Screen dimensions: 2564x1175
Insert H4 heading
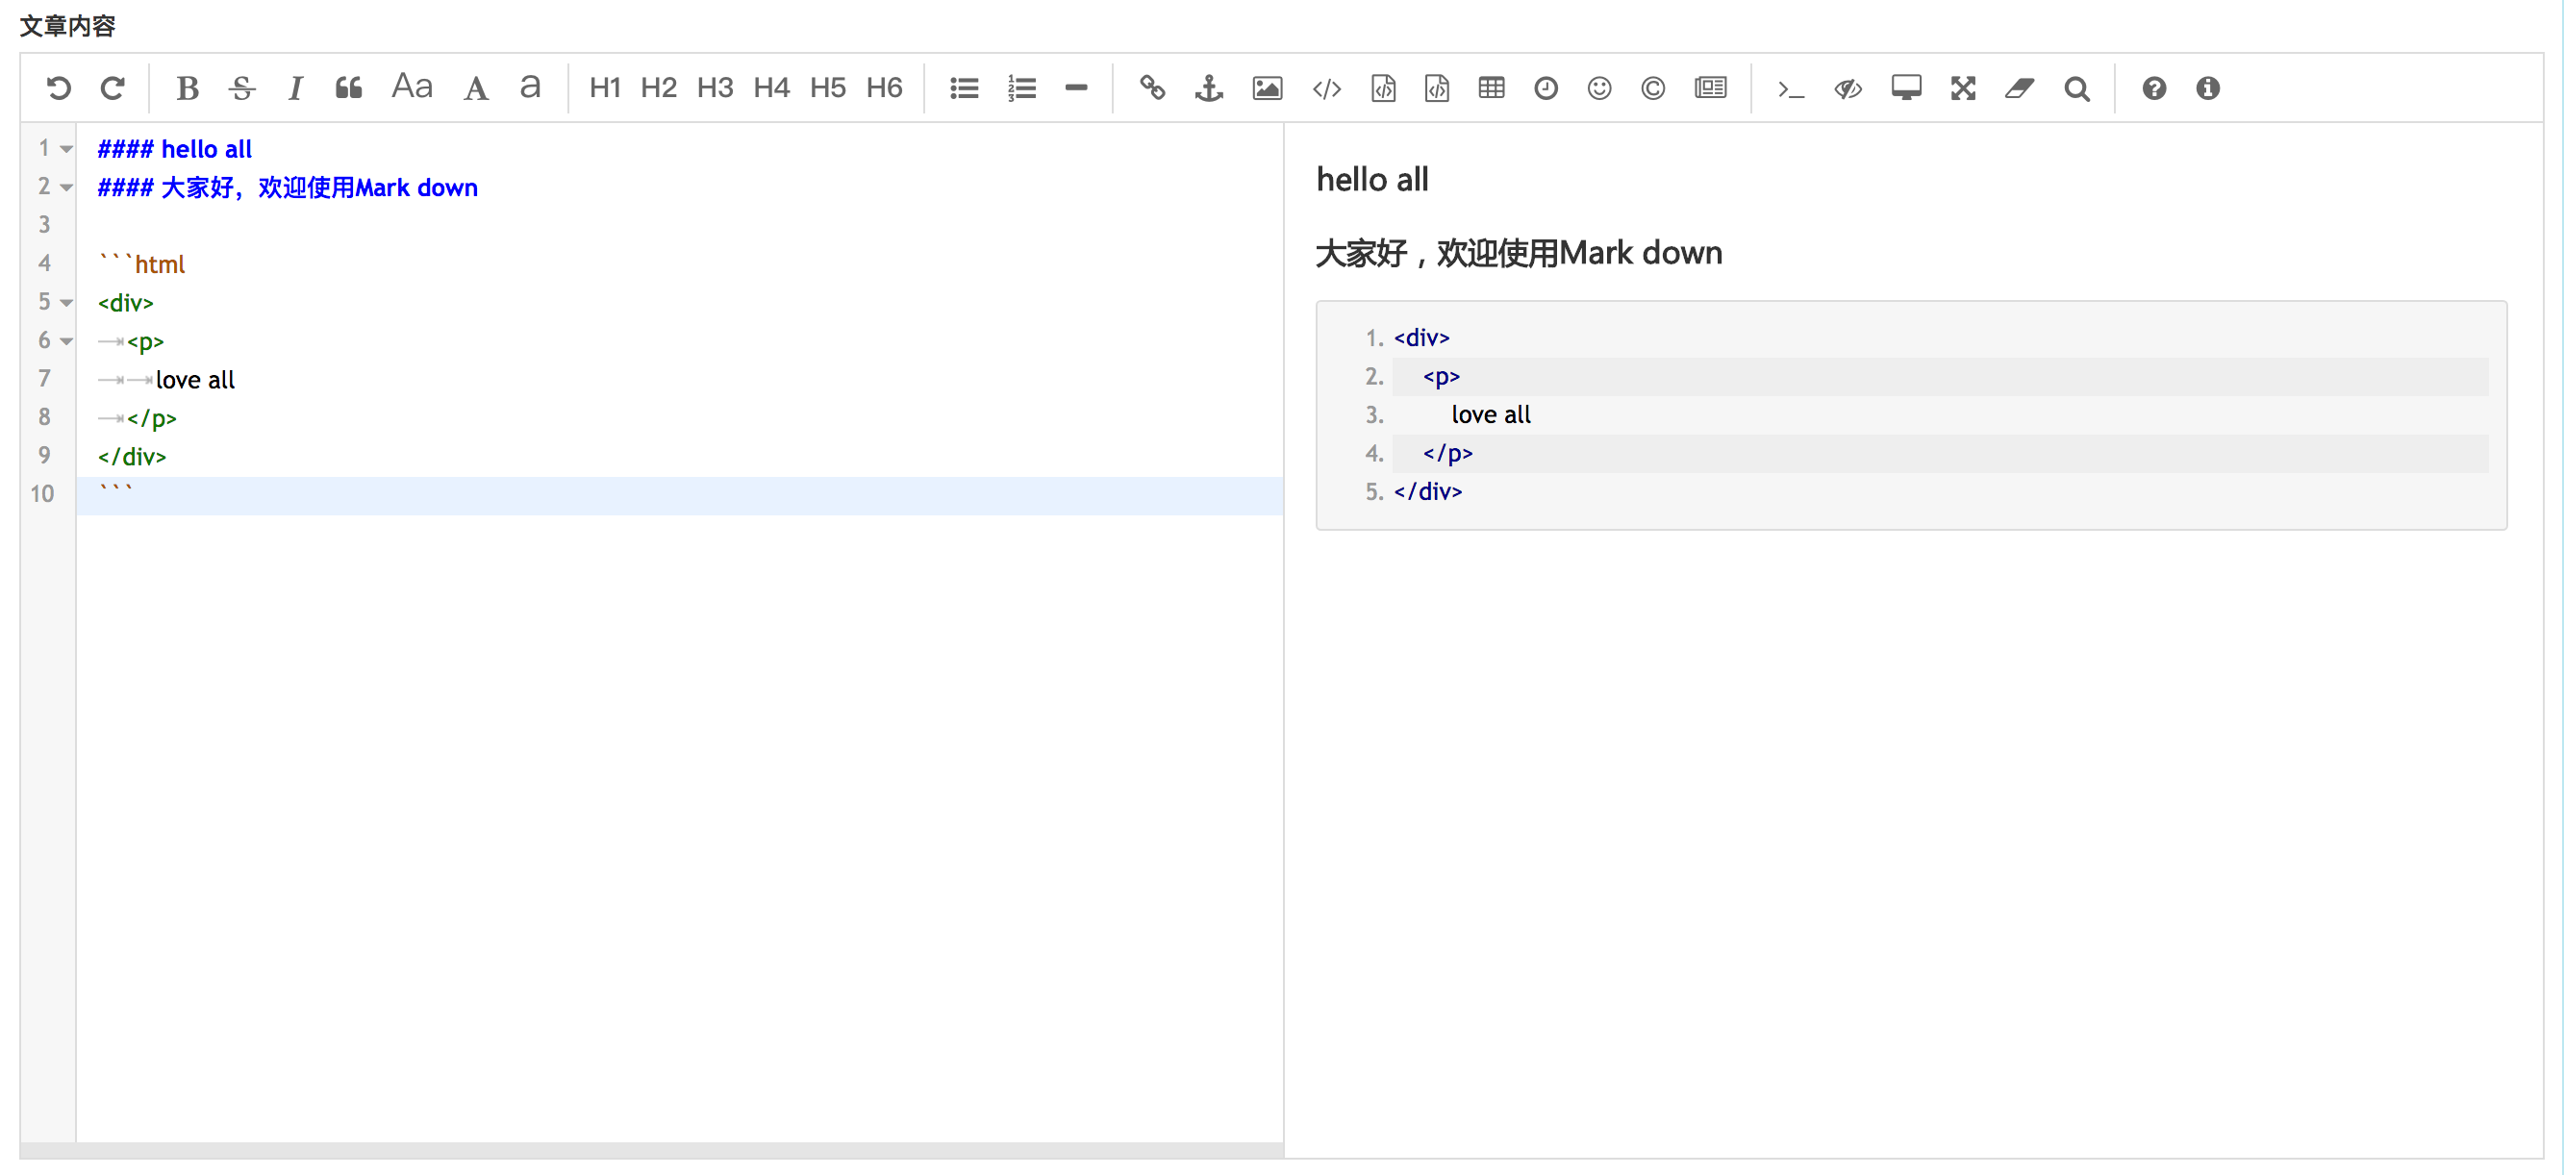[771, 88]
